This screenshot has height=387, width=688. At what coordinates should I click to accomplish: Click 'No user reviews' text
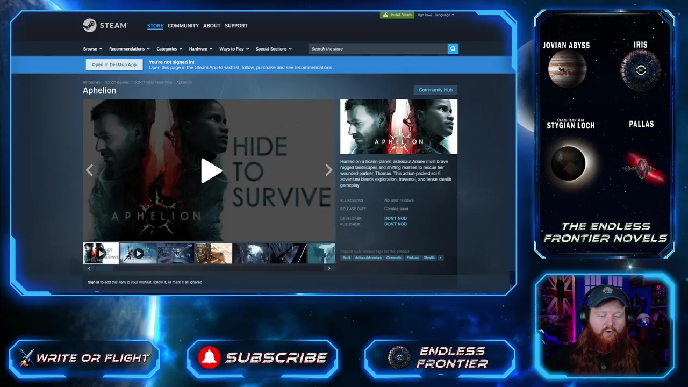tap(399, 200)
